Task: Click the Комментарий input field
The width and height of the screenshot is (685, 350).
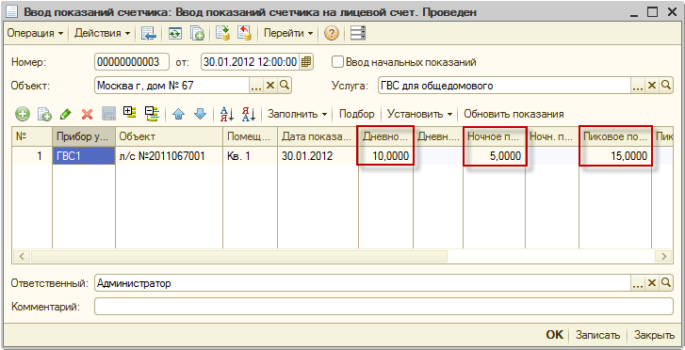Action: click(x=383, y=307)
